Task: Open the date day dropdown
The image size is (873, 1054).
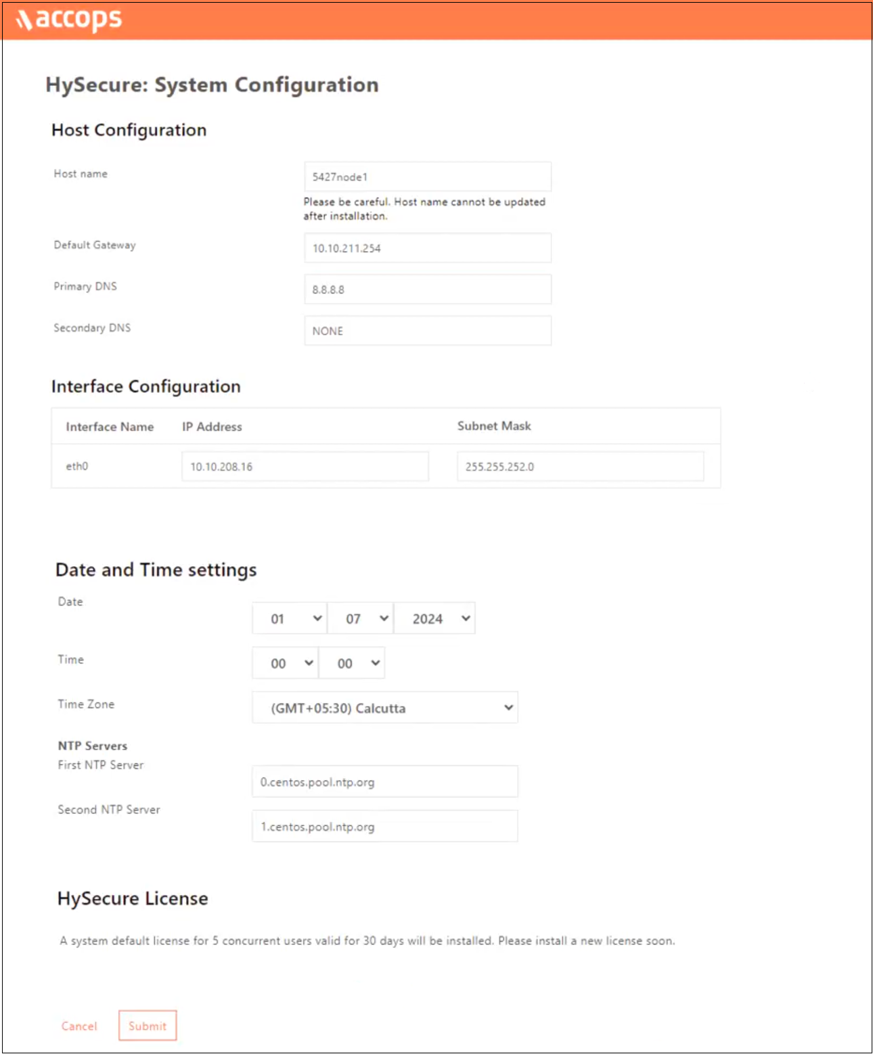Action: coord(290,618)
